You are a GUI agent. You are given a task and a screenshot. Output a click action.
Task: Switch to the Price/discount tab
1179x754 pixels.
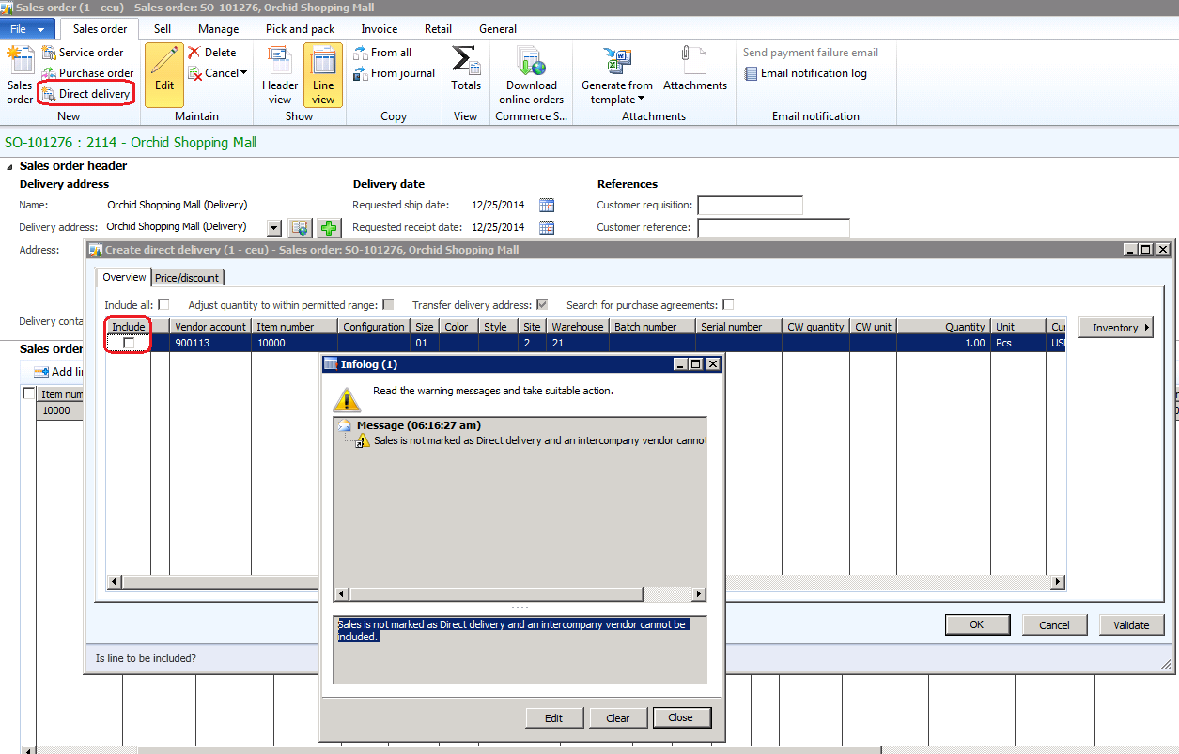(187, 278)
